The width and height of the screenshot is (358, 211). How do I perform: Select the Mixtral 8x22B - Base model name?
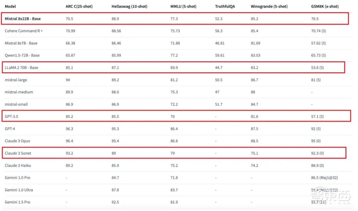tap(23, 19)
